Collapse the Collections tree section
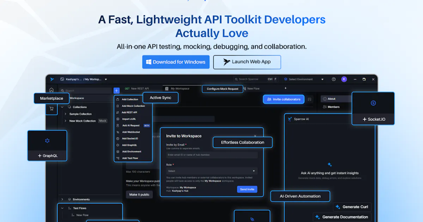The image size is (423, 222). [62, 107]
